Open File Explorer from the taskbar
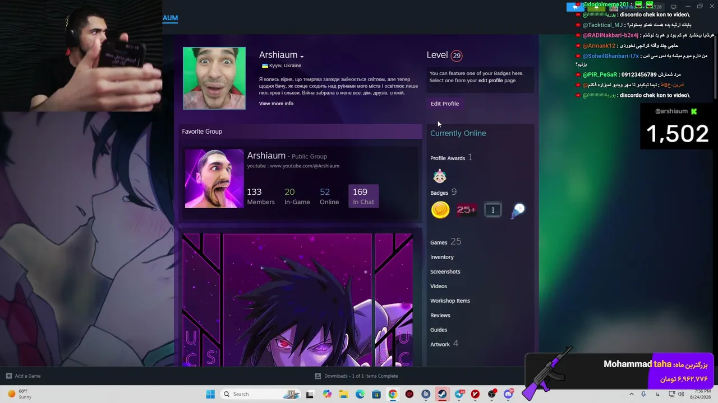Viewport: 718px width, 403px height. pos(343,394)
